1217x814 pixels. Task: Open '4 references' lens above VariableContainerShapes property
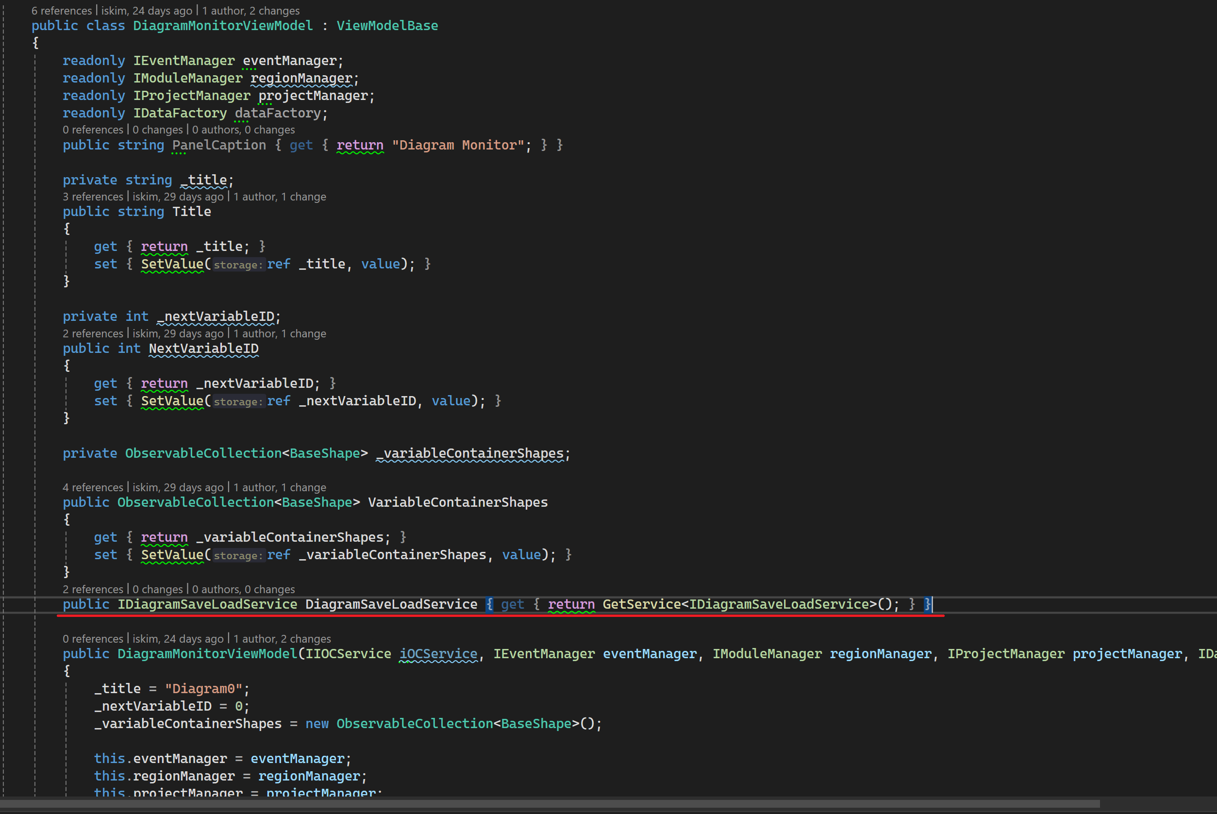[x=93, y=487]
